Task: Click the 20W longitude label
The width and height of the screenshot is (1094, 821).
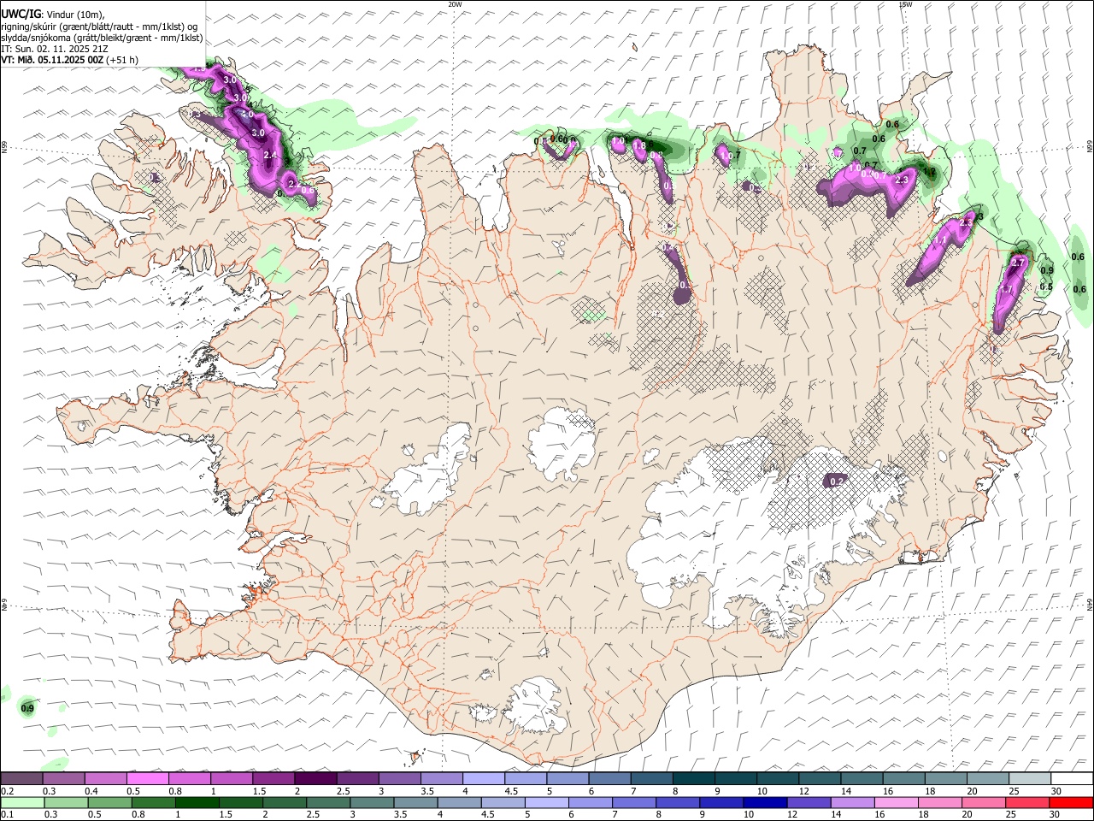Action: (x=455, y=4)
